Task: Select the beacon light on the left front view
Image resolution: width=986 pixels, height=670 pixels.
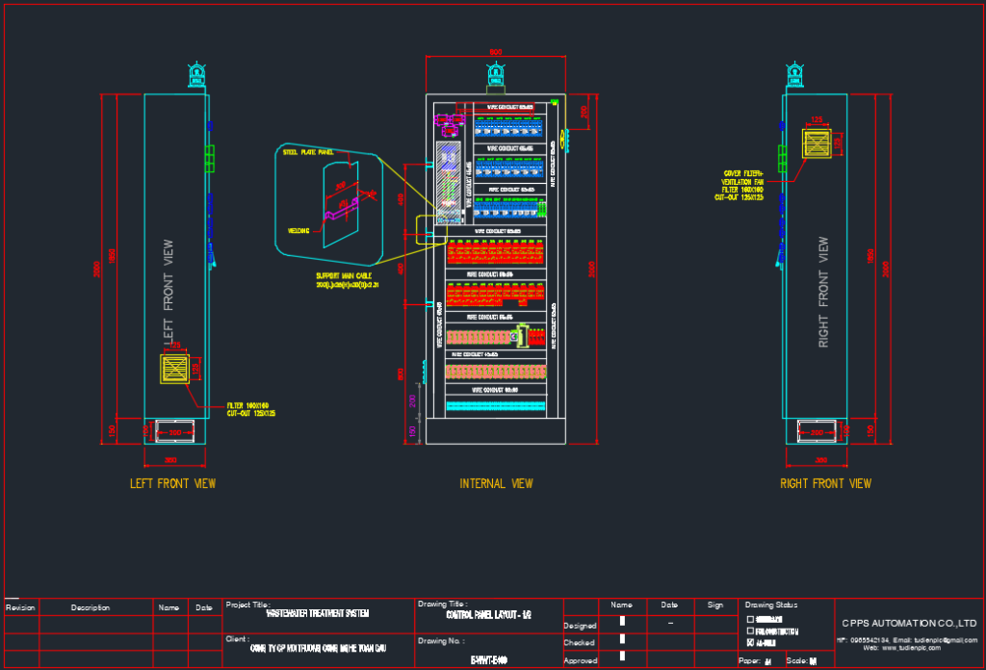Action: tap(195, 77)
